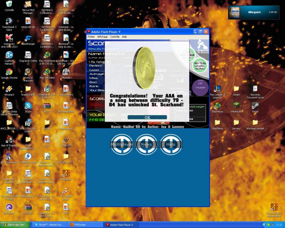Open the Contrôle menu

[115, 37]
